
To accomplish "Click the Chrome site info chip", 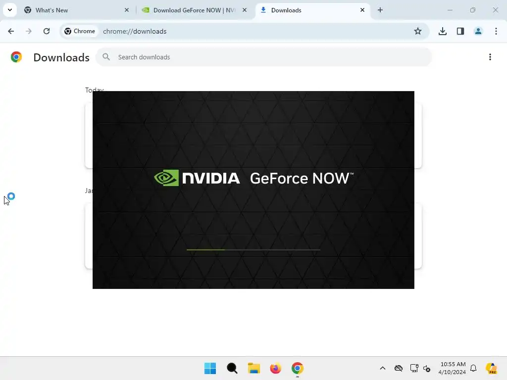I will [x=80, y=31].
